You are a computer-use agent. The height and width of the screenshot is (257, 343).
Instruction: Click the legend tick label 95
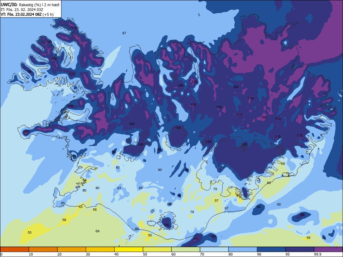[x=288, y=254]
